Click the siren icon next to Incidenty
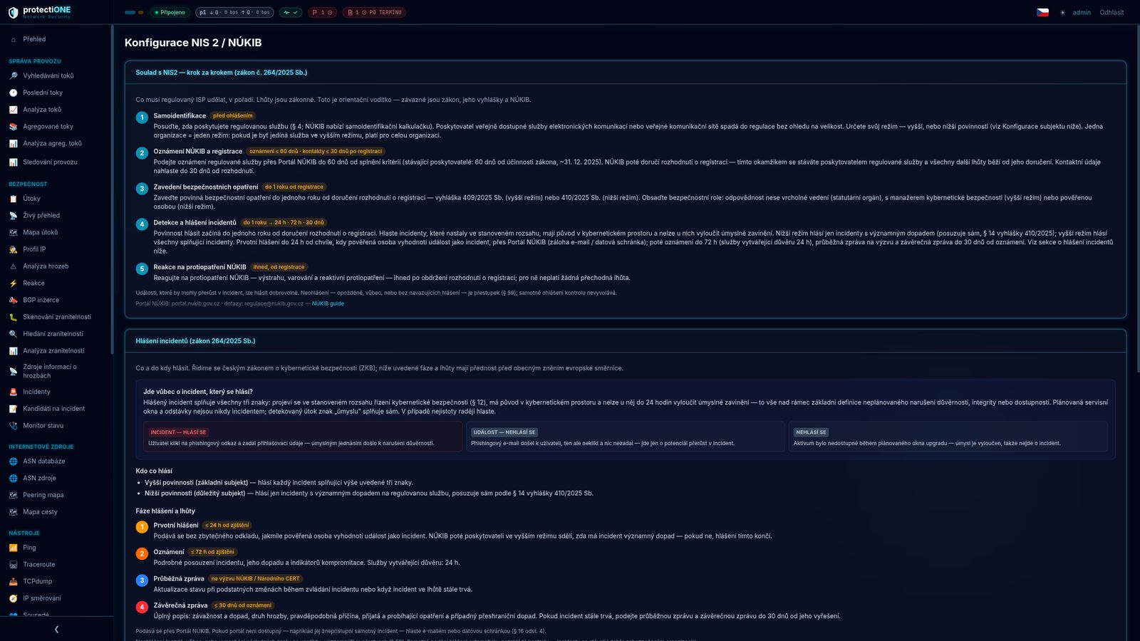 pos(13,392)
